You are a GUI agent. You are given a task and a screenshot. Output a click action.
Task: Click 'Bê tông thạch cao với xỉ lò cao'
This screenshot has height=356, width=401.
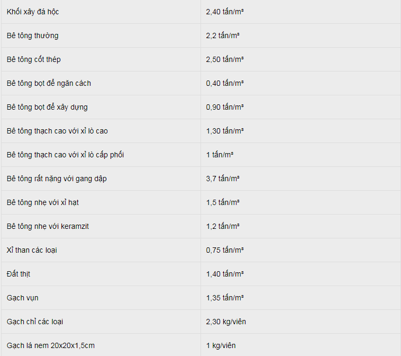tap(57, 131)
